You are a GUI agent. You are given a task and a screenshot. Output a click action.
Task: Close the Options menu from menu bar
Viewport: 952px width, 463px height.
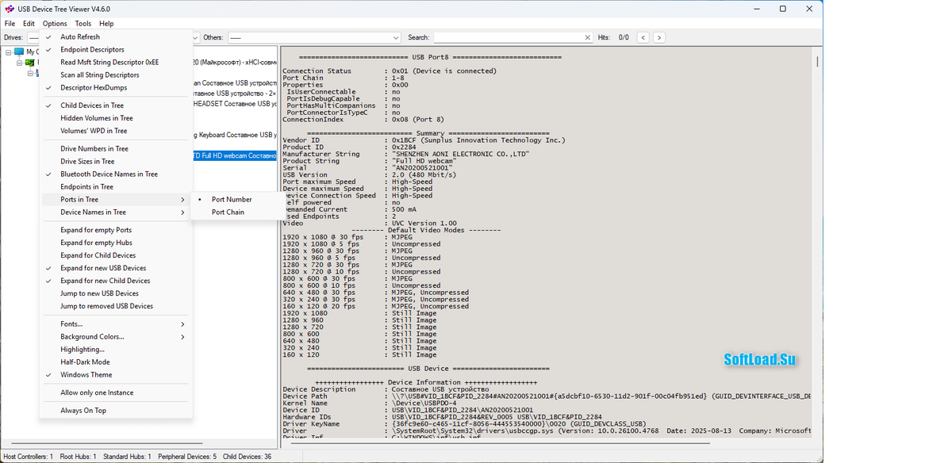(55, 24)
